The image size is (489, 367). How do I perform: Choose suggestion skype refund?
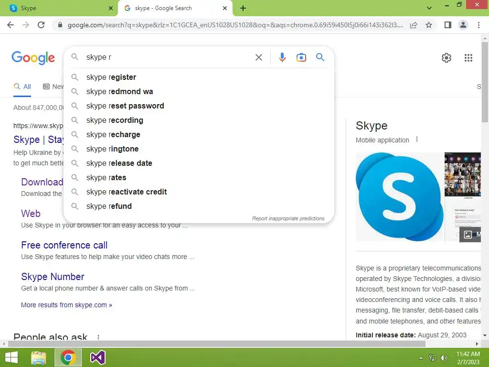(x=199, y=206)
